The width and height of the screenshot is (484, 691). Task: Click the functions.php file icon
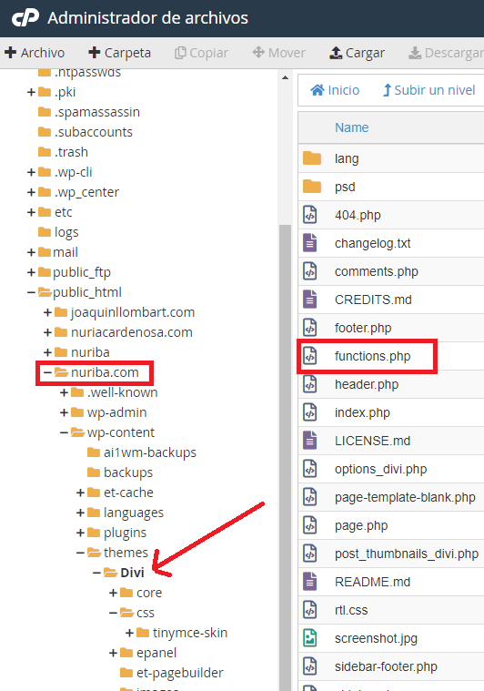click(310, 356)
